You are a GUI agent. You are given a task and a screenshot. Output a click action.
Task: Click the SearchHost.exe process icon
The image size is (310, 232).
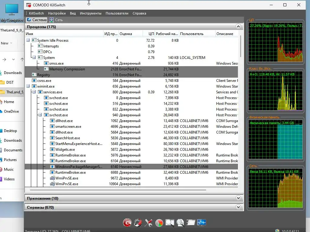coord(52,138)
